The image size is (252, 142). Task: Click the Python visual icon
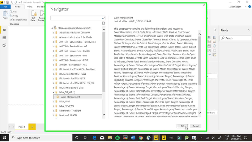coord(209,55)
